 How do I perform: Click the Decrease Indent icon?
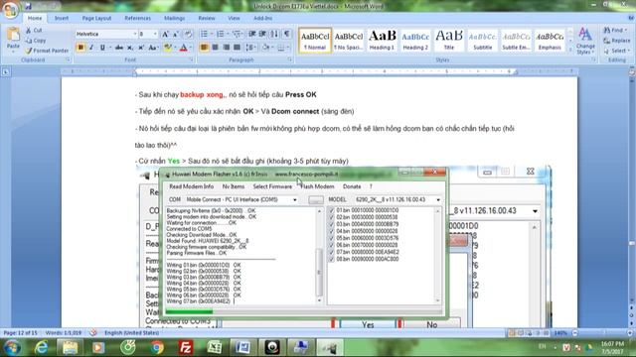[251, 34]
